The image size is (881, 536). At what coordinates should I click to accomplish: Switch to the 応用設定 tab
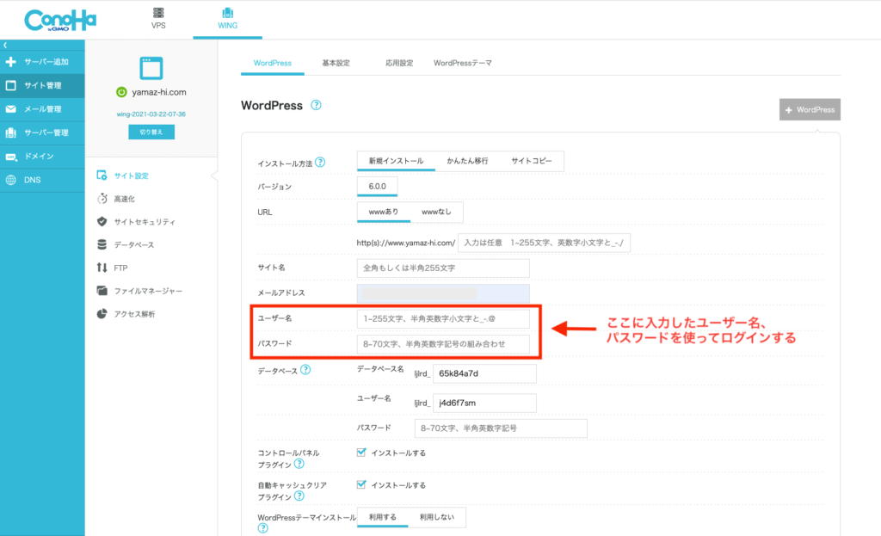tap(399, 63)
